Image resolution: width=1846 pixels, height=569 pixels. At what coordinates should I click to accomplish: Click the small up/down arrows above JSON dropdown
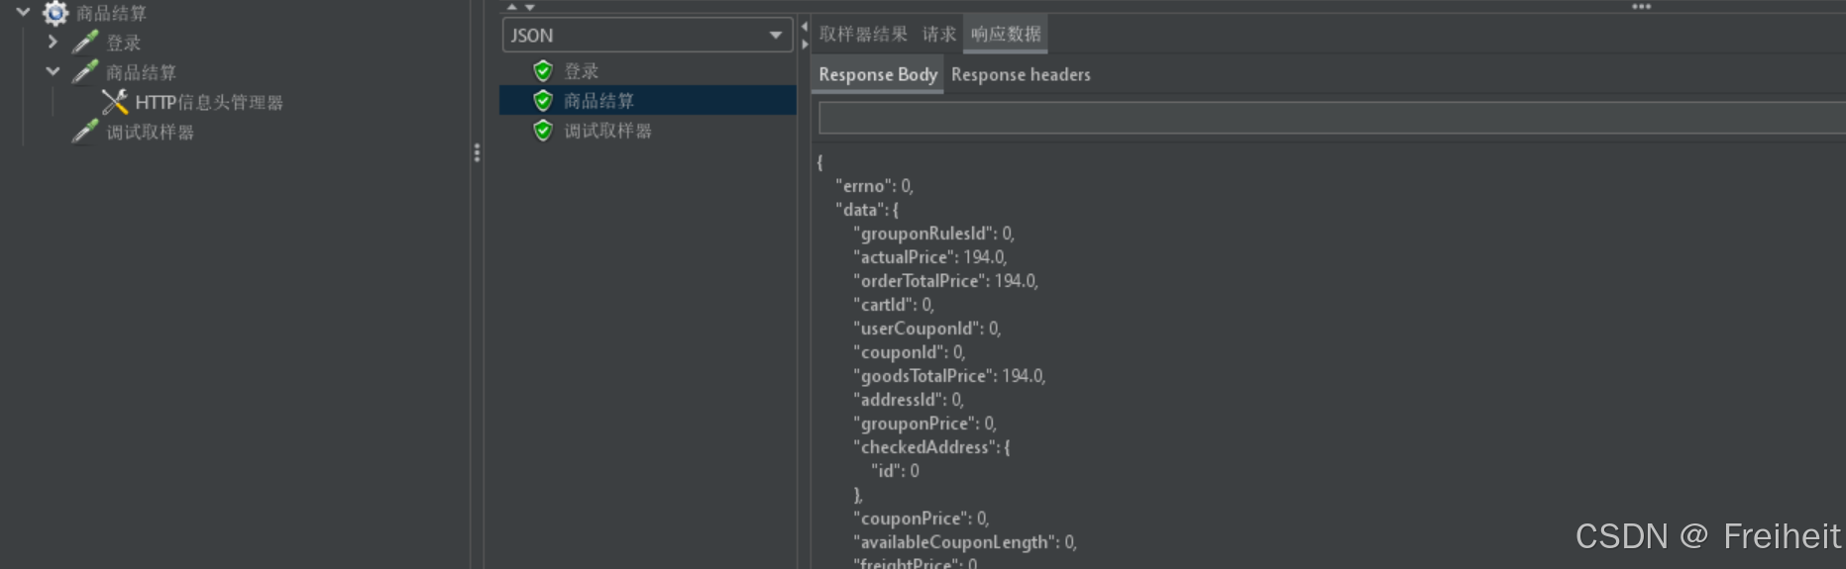520,7
